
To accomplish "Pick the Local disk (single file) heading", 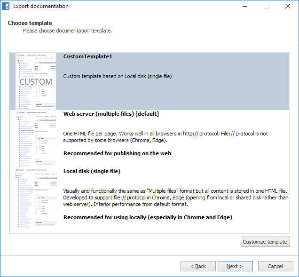I will click(92, 171).
